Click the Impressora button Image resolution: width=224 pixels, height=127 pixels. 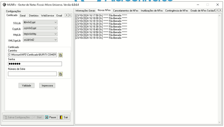pos(47,86)
